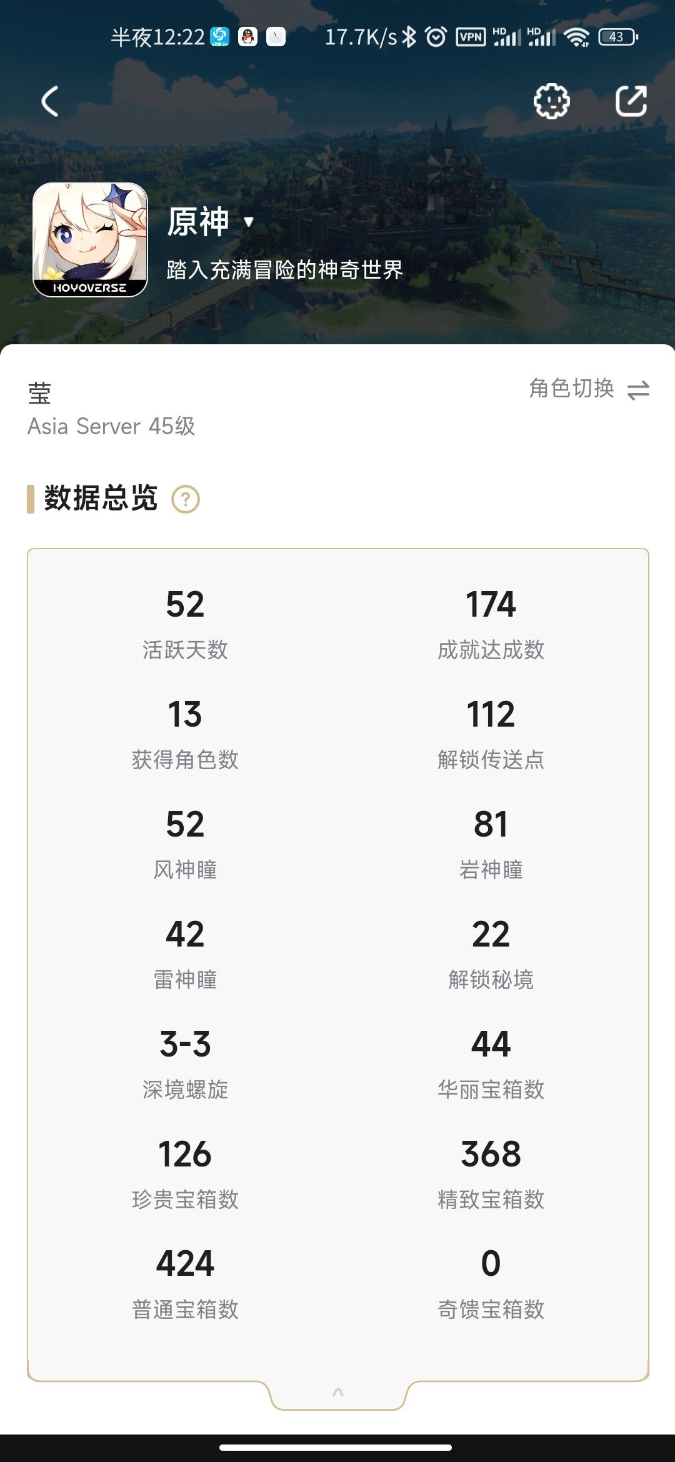Tap the back arrow icon
Image resolution: width=675 pixels, height=1462 pixels.
[50, 101]
